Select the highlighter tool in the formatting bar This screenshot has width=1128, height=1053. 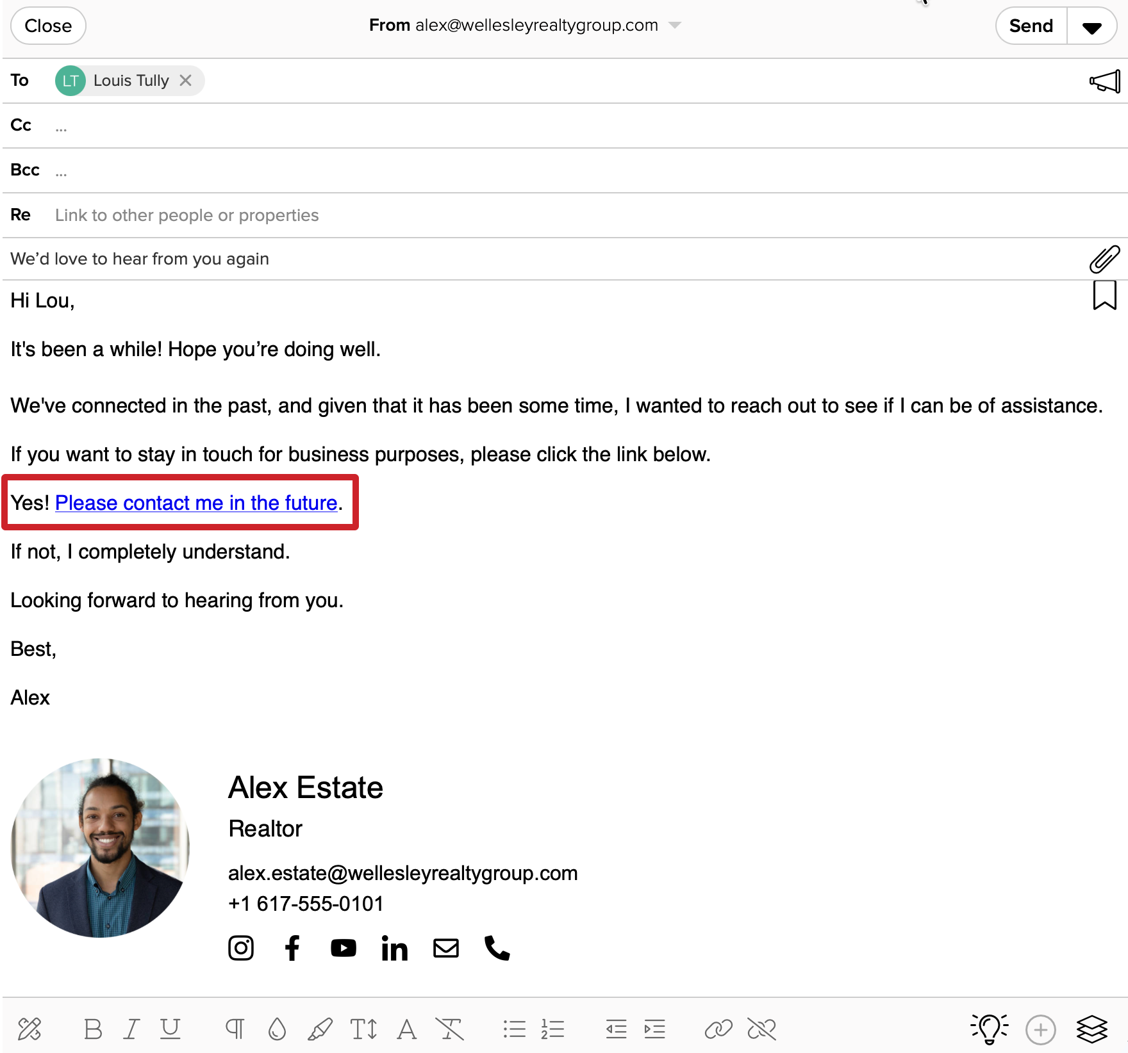tap(320, 1029)
